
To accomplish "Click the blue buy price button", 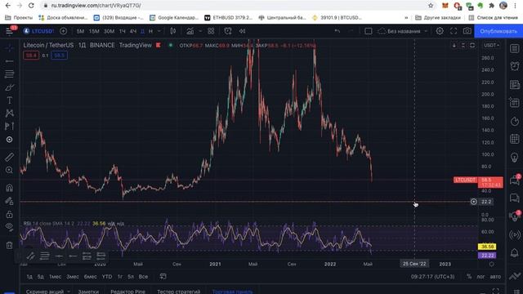I will coord(60,56).
